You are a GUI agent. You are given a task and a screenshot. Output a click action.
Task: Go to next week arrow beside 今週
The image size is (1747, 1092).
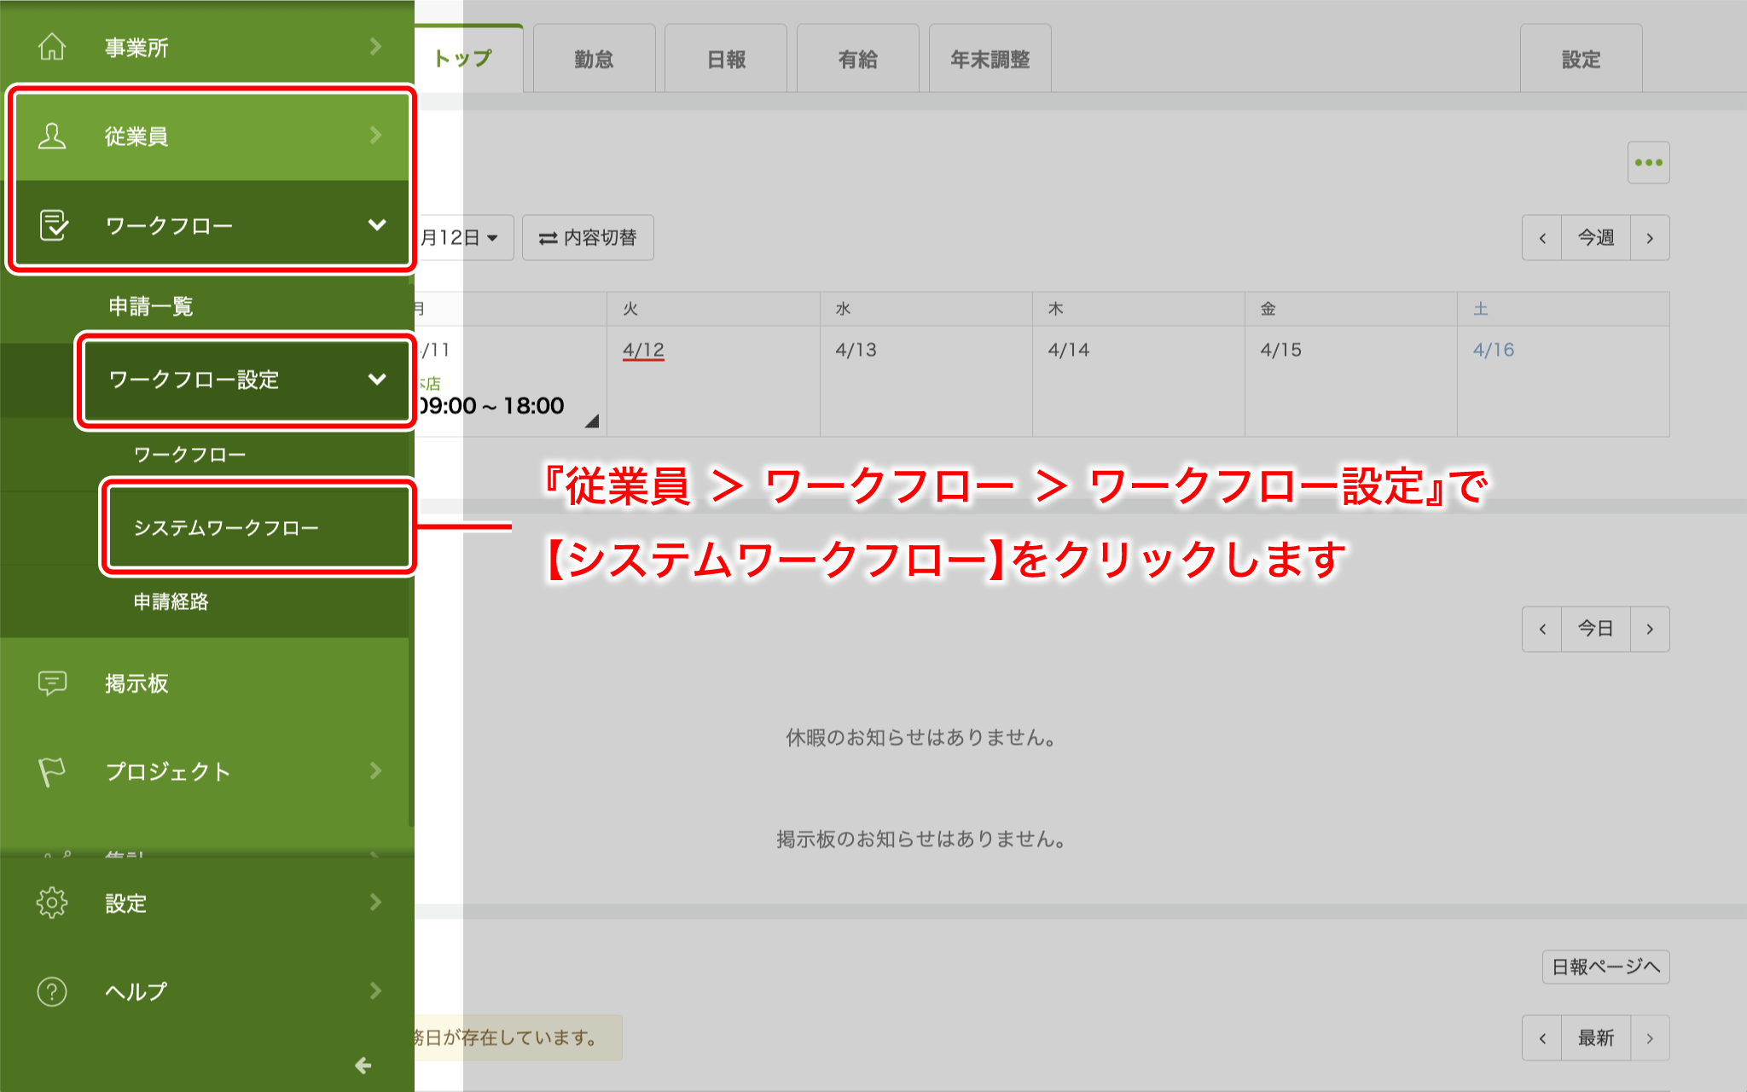coord(1650,238)
